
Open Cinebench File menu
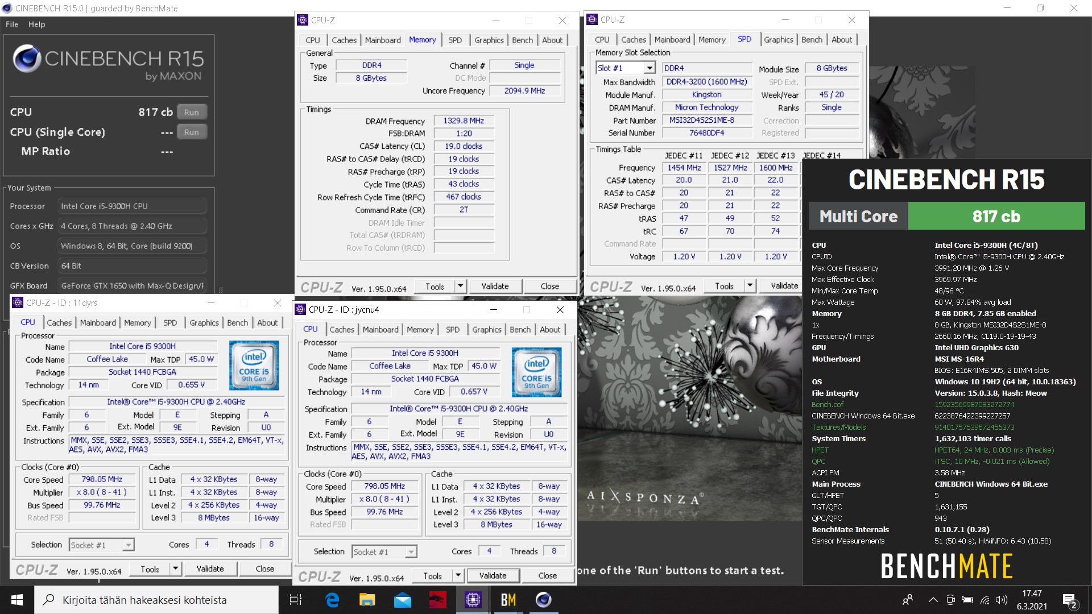coord(12,24)
